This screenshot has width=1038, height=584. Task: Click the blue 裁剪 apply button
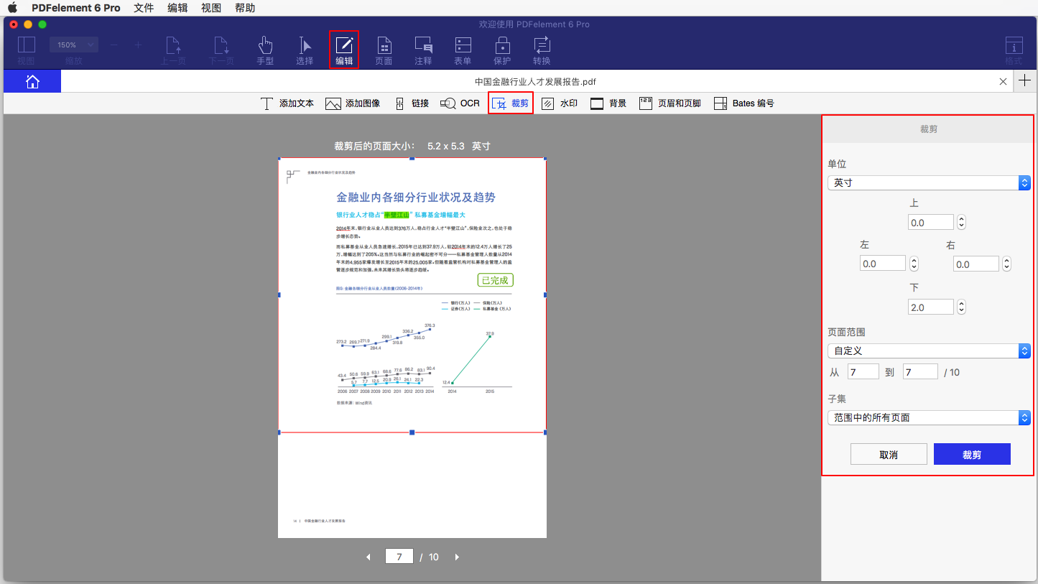point(972,455)
